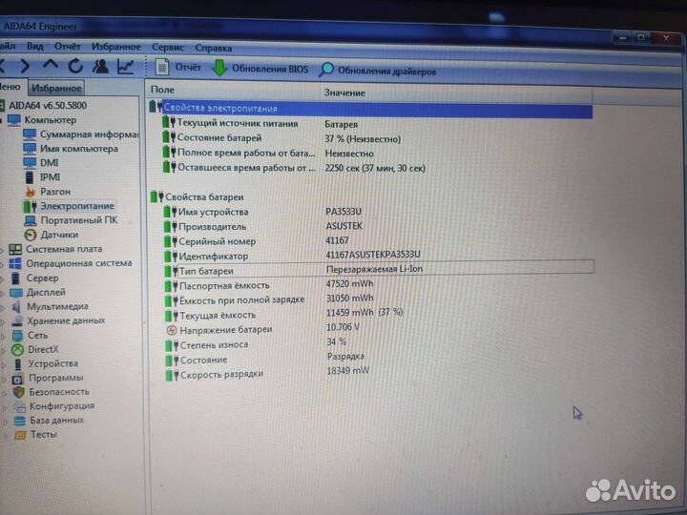Click the Forward navigation arrow
Viewport: 687px width, 515px height.
[25, 66]
